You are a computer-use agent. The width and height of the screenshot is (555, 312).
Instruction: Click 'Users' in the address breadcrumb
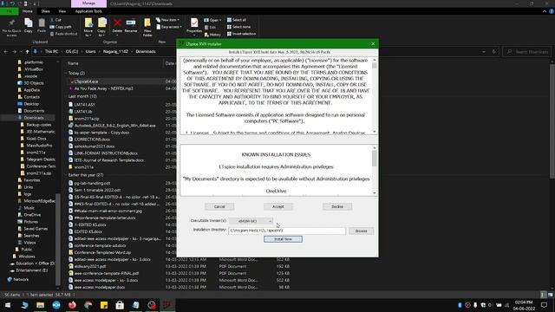[x=90, y=52]
